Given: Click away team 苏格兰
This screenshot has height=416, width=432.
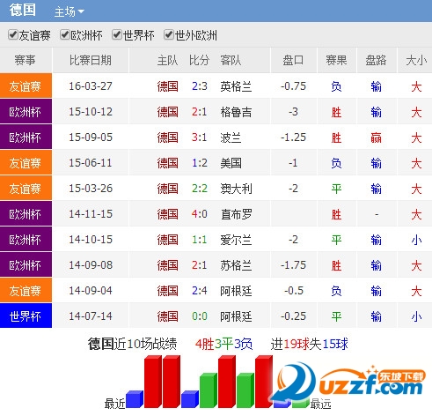Looking at the screenshot, I should 236,265.
